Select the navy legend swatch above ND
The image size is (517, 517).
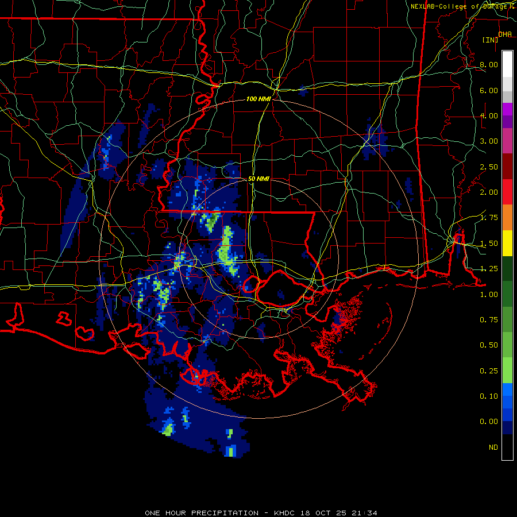click(507, 428)
